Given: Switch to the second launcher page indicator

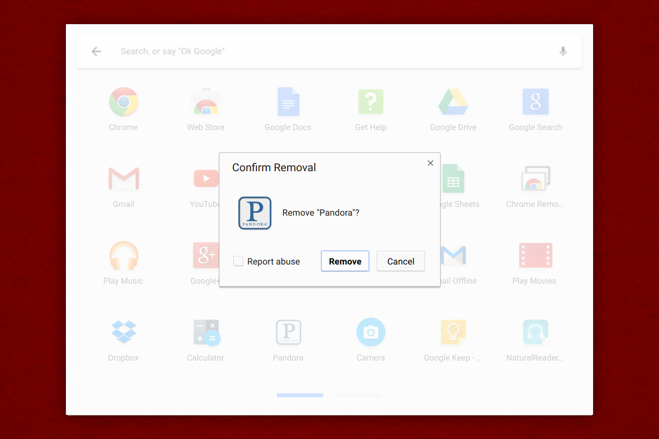Looking at the screenshot, I should tap(359, 395).
